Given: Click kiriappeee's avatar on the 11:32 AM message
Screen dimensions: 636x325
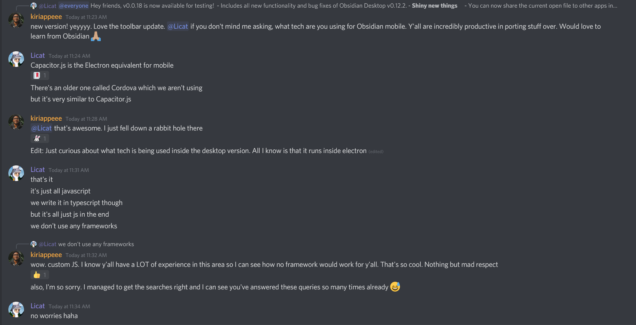Looking at the screenshot, I should (16, 258).
